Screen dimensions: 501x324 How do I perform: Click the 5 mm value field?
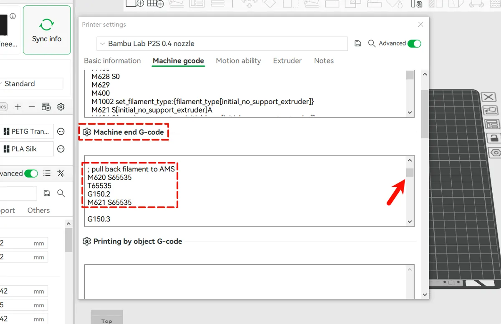tap(24, 305)
